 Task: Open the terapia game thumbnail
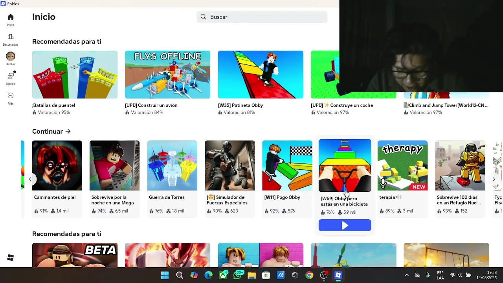[x=402, y=165]
